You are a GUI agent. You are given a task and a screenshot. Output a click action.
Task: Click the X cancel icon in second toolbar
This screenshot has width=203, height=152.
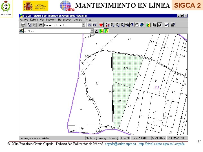click(96, 31)
